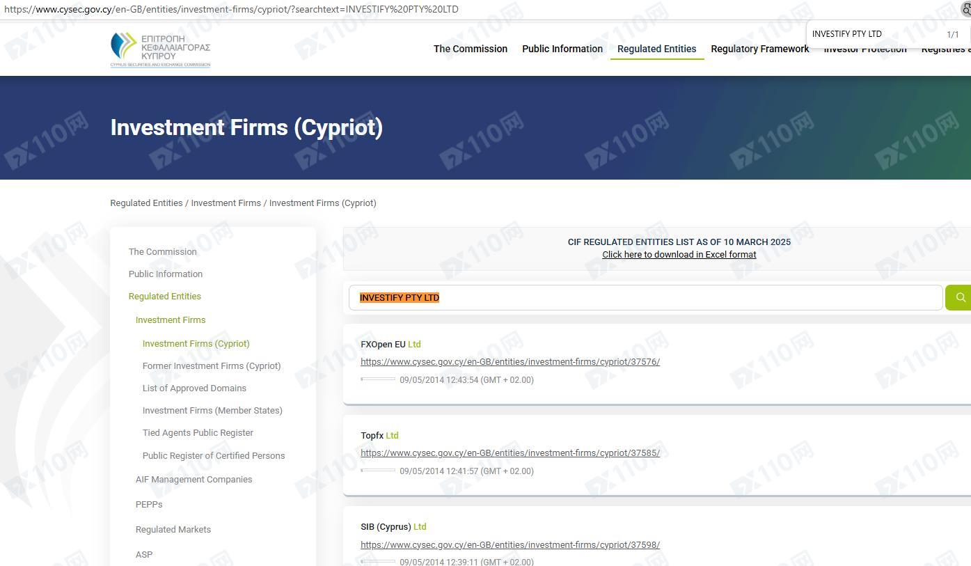Open Regulated Markets sidebar item

click(x=173, y=530)
